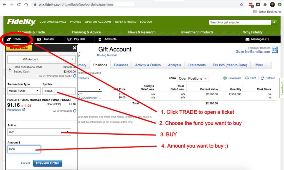
Task: Open Transaction Type Mutual Funds dropdown
Action: point(23,91)
